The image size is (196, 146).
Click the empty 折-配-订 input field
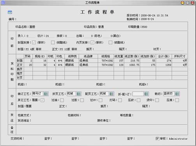tap(138, 94)
